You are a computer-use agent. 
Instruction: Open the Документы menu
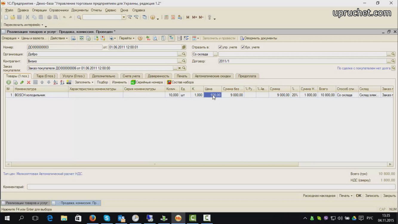pos(80,10)
